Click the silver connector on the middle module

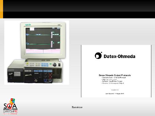tap(36, 81)
